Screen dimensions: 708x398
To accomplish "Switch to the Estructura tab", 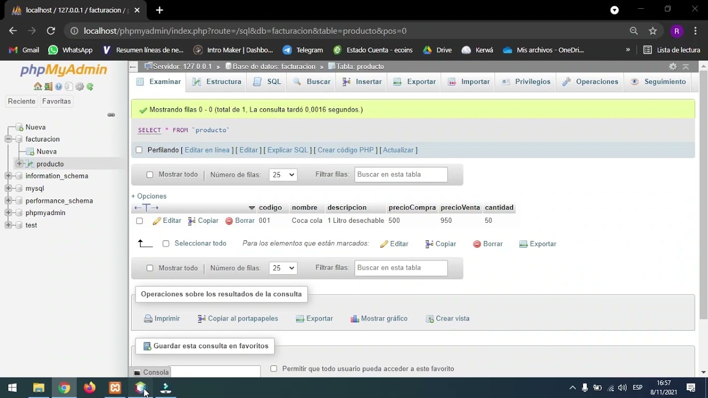I will coord(217,82).
